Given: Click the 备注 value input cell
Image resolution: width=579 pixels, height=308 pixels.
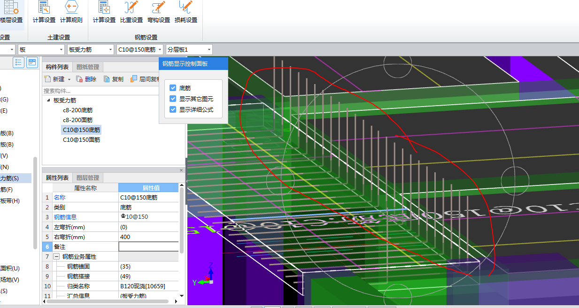Looking at the screenshot, I should click(x=148, y=246).
